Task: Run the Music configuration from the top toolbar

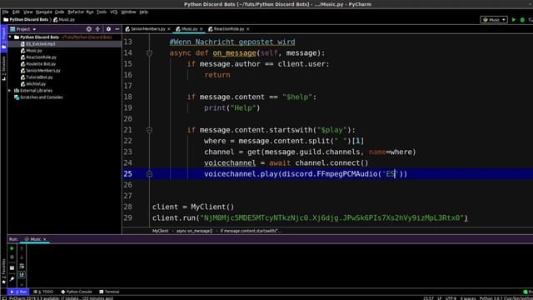Action: [x=514, y=20]
